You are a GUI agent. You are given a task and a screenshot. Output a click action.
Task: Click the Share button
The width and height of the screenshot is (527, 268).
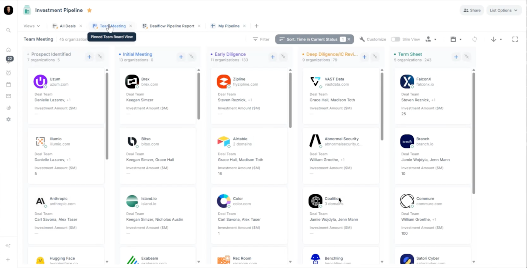pyautogui.click(x=472, y=10)
